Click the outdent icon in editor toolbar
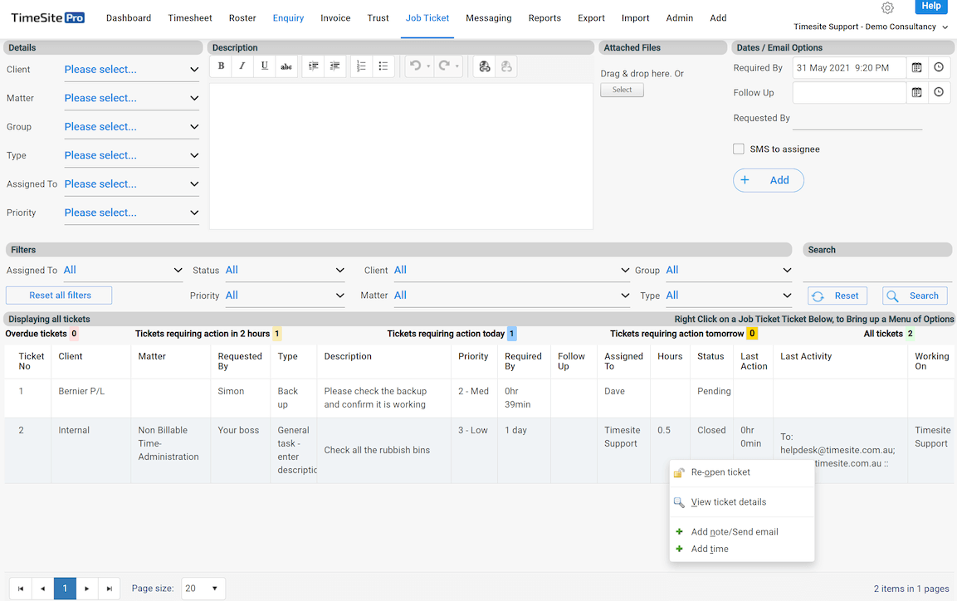The width and height of the screenshot is (957, 601). [x=335, y=66]
